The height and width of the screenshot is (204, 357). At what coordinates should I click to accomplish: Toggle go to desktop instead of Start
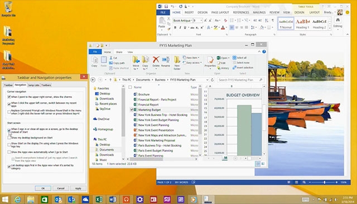point(9,130)
